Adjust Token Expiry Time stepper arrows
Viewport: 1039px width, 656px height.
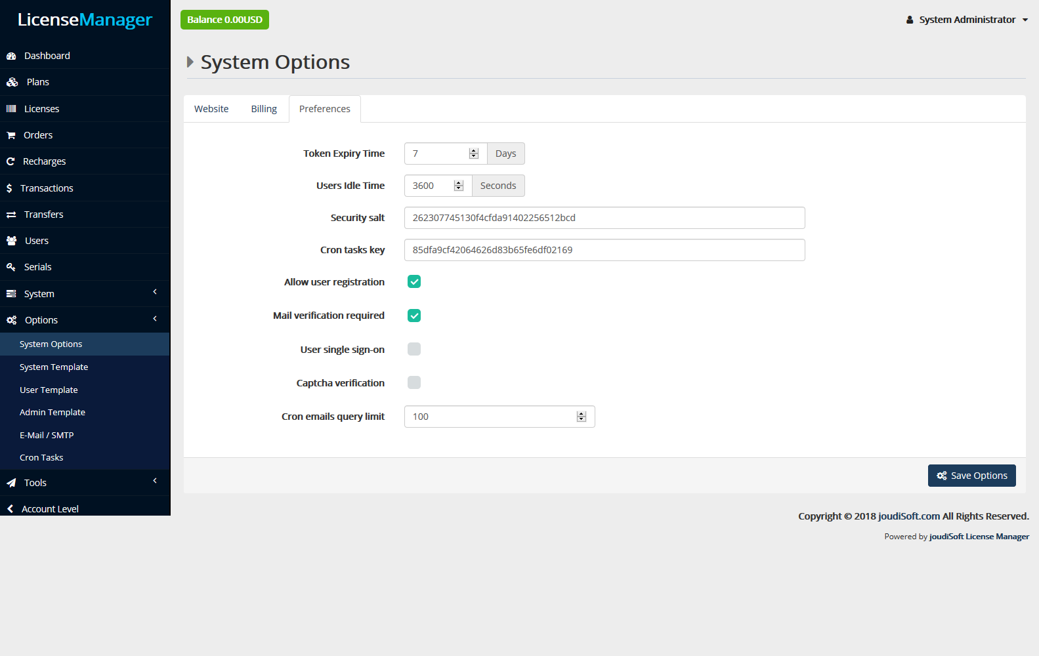pyautogui.click(x=474, y=154)
